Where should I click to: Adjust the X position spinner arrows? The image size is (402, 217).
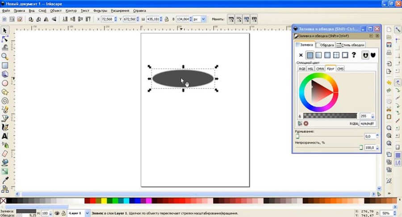point(115,19)
